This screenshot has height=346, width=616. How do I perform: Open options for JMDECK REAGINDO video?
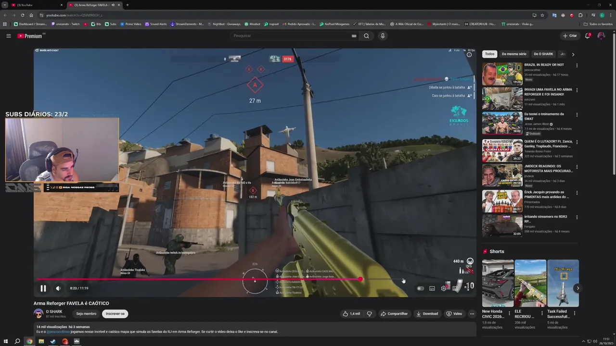tap(577, 167)
